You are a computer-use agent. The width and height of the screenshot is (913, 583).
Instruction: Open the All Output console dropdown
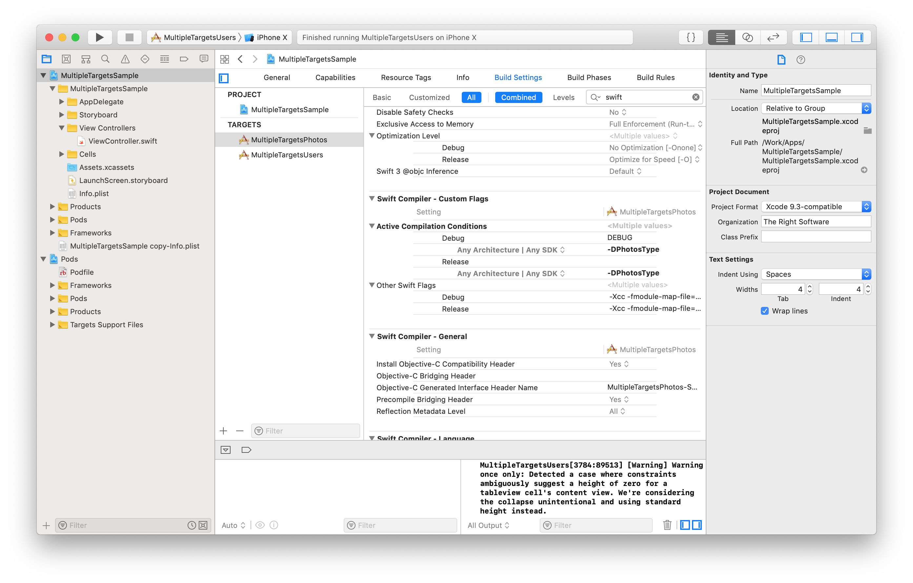point(488,525)
